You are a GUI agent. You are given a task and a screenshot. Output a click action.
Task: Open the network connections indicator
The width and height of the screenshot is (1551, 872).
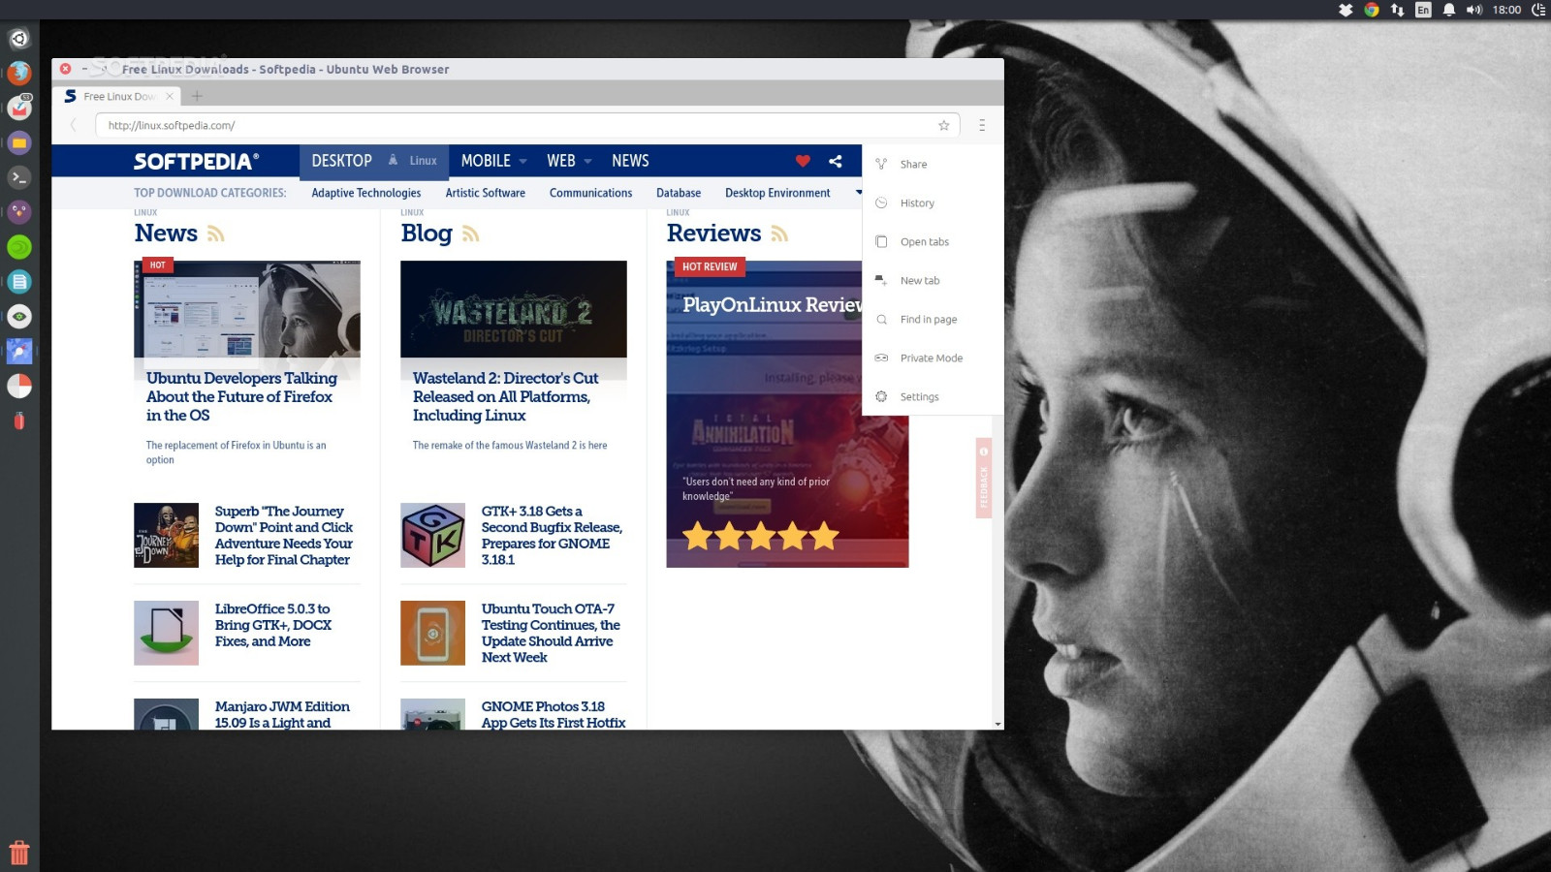coord(1397,10)
